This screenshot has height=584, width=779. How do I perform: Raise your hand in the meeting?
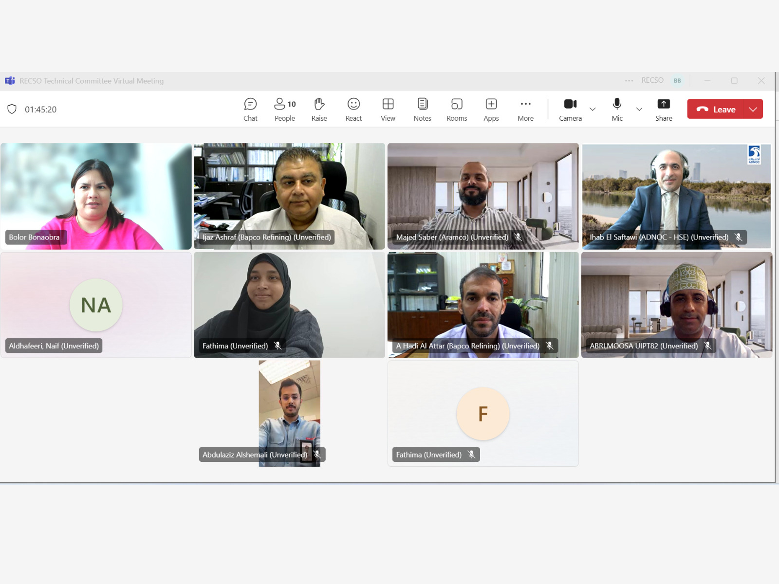coord(319,109)
